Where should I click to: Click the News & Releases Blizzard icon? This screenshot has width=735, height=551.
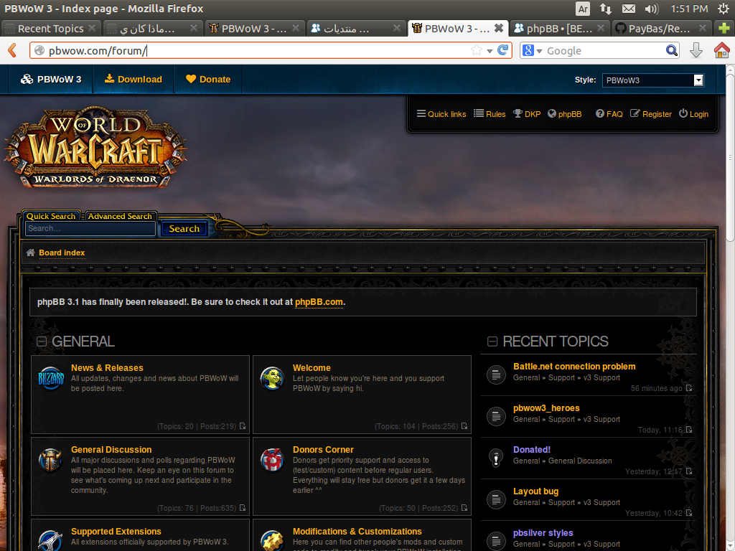(51, 378)
